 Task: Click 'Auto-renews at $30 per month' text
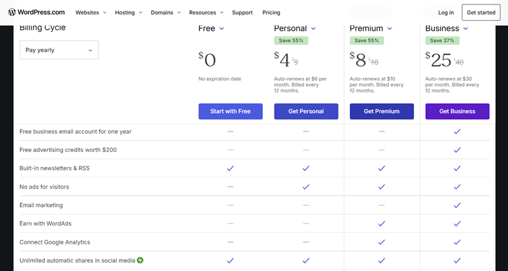(452, 85)
